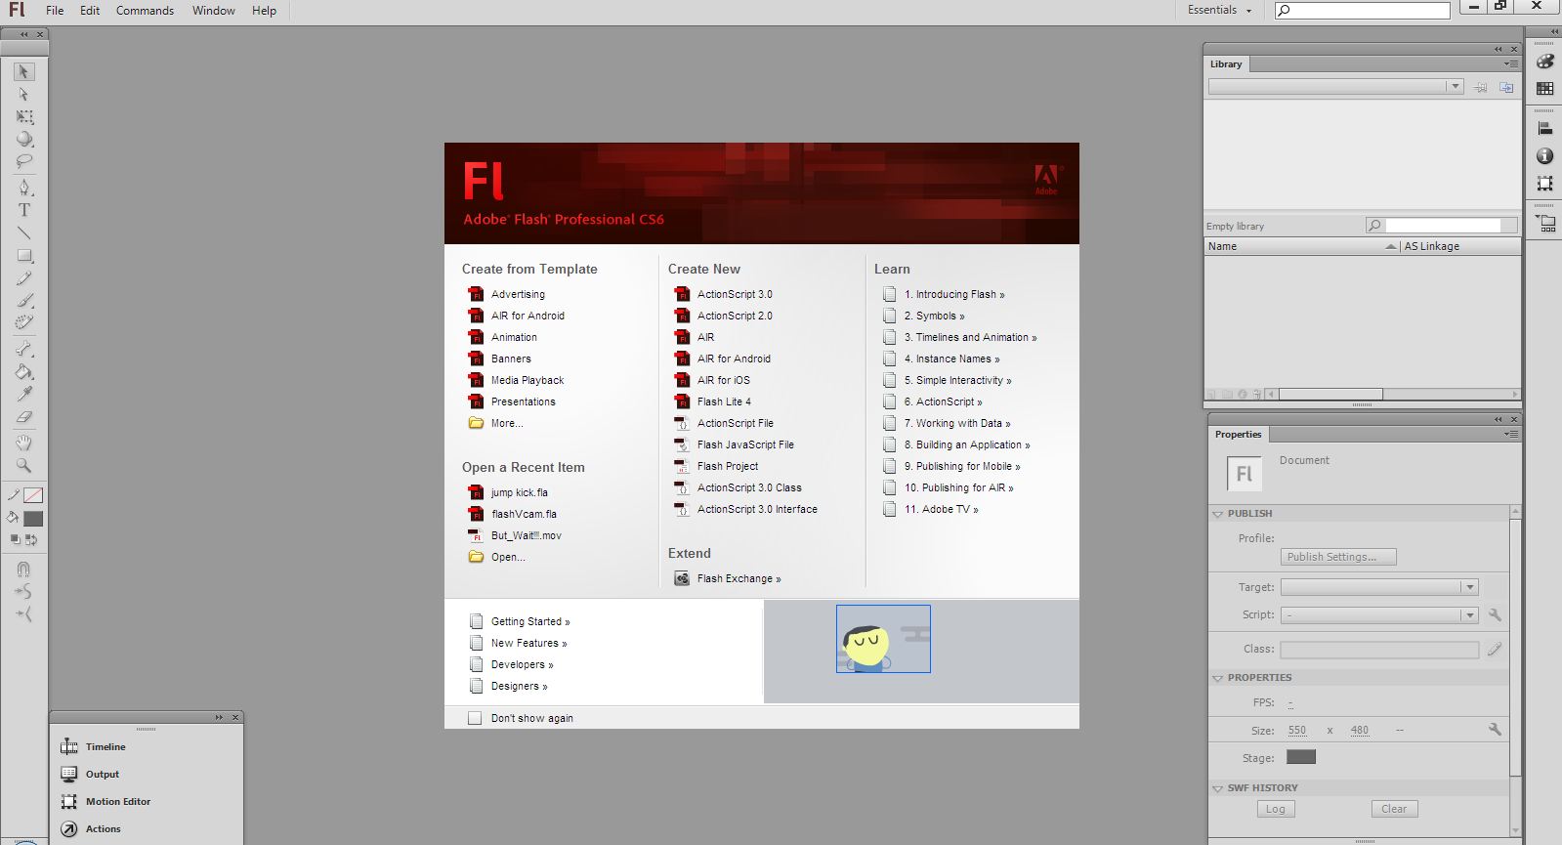
Task: Select the Eyedropper tool
Action: tap(24, 394)
